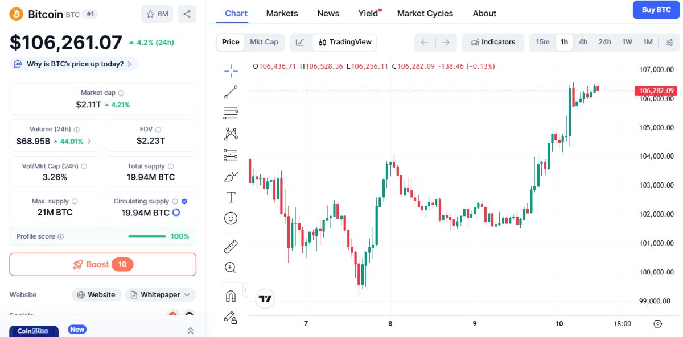Screen dimensions: 683x337
Task: Open the Market Cycles menu item
Action: (x=425, y=13)
